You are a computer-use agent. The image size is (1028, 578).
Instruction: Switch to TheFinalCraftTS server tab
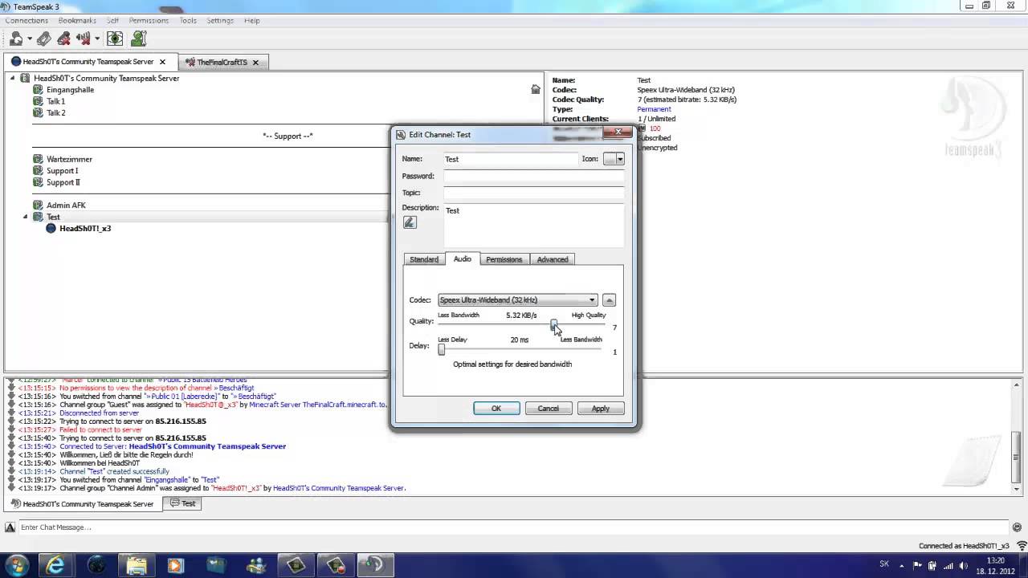click(222, 62)
